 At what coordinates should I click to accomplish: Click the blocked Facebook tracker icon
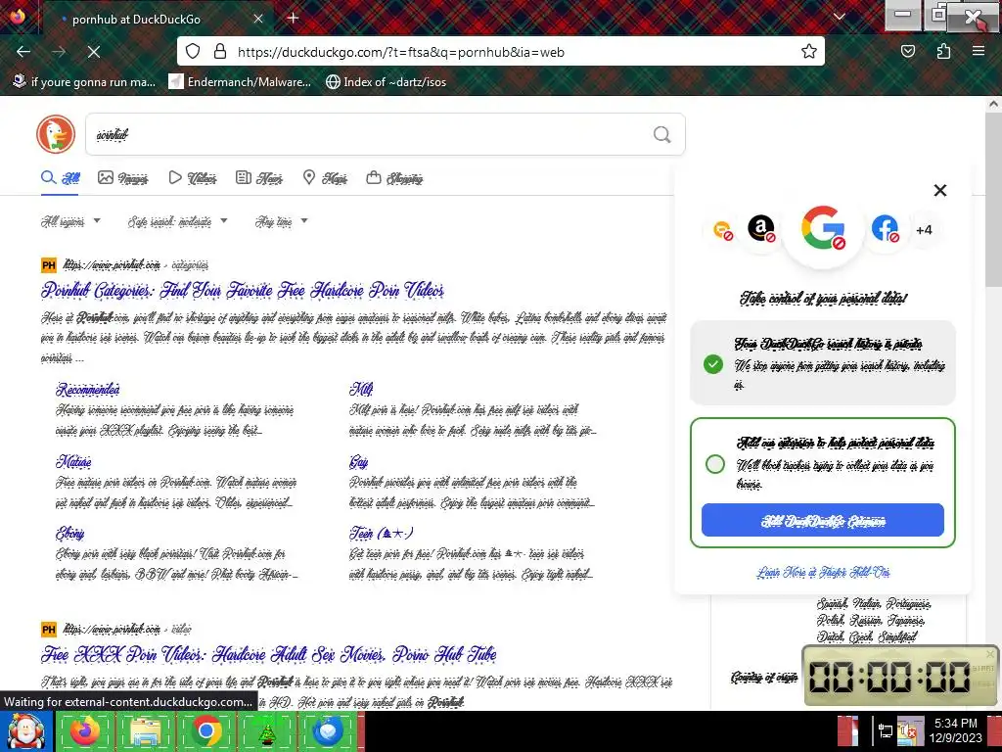885,228
